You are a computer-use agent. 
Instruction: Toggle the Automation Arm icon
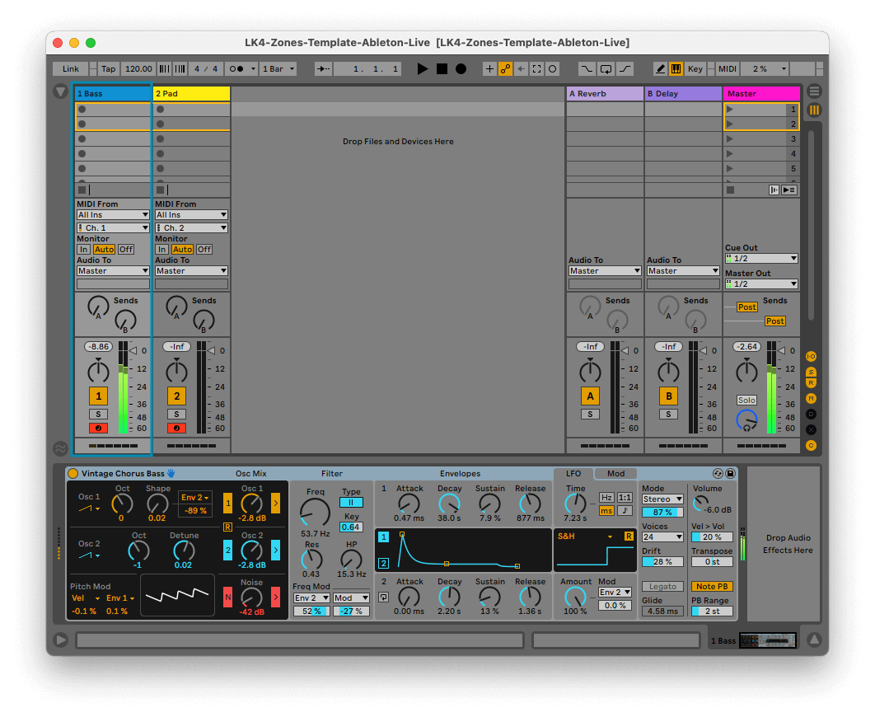tap(505, 68)
